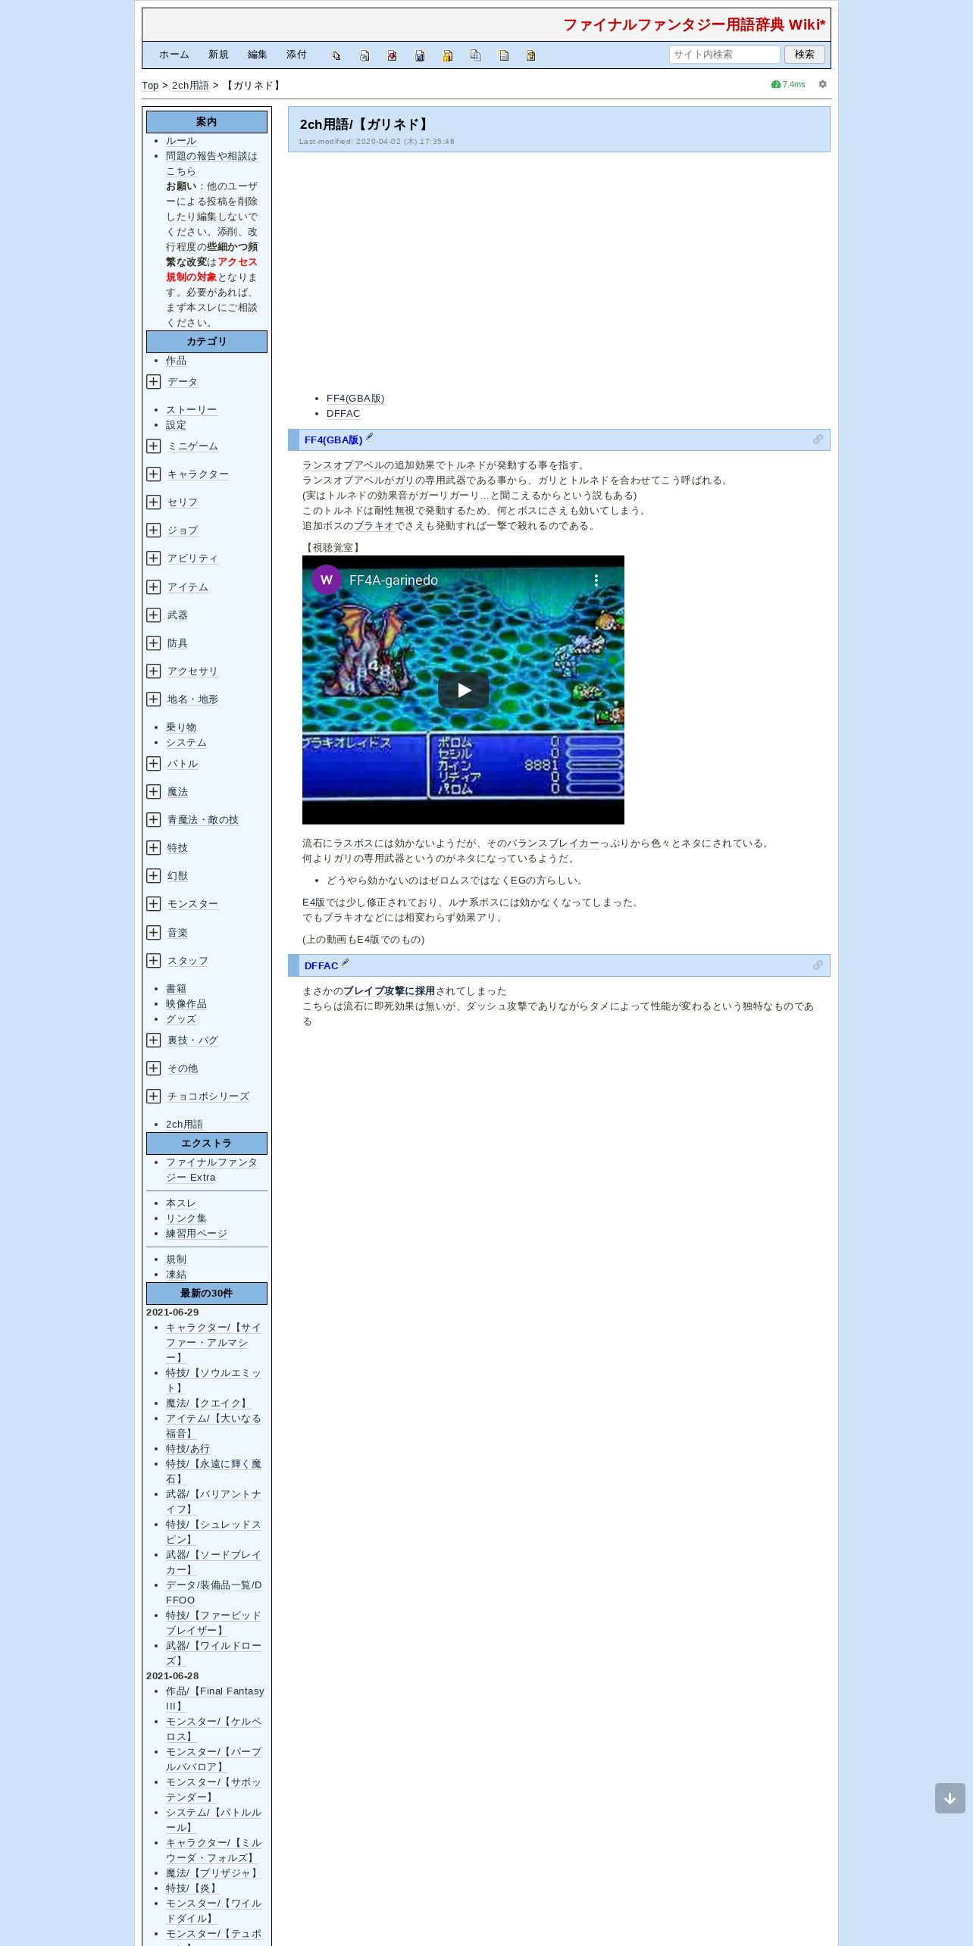Click the floppy disk backup icon
This screenshot has height=1946, width=973.
[x=420, y=55]
